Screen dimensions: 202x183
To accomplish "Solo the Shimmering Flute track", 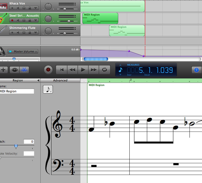I will point(24,32).
